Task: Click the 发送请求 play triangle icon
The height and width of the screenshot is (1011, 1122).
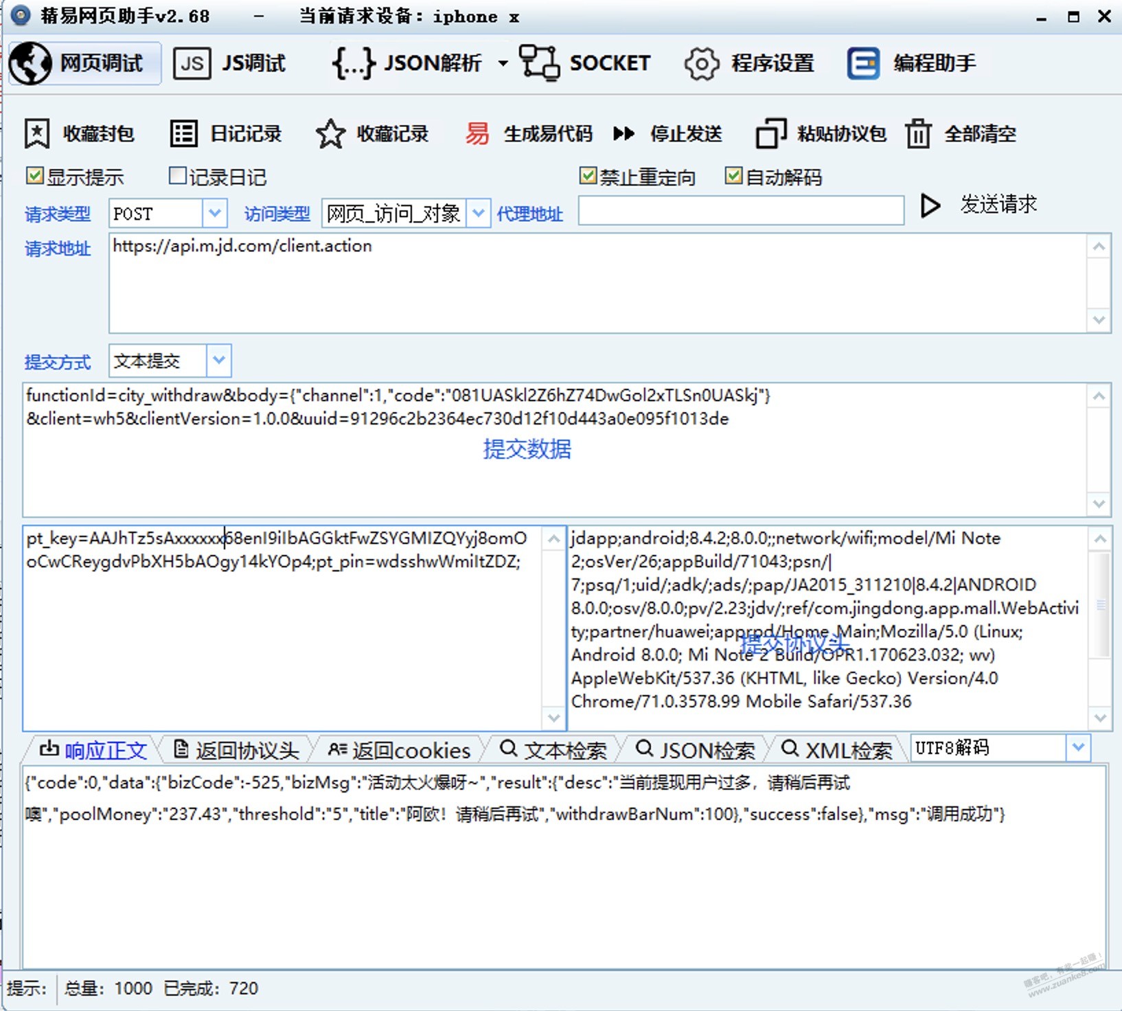Action: click(x=930, y=205)
